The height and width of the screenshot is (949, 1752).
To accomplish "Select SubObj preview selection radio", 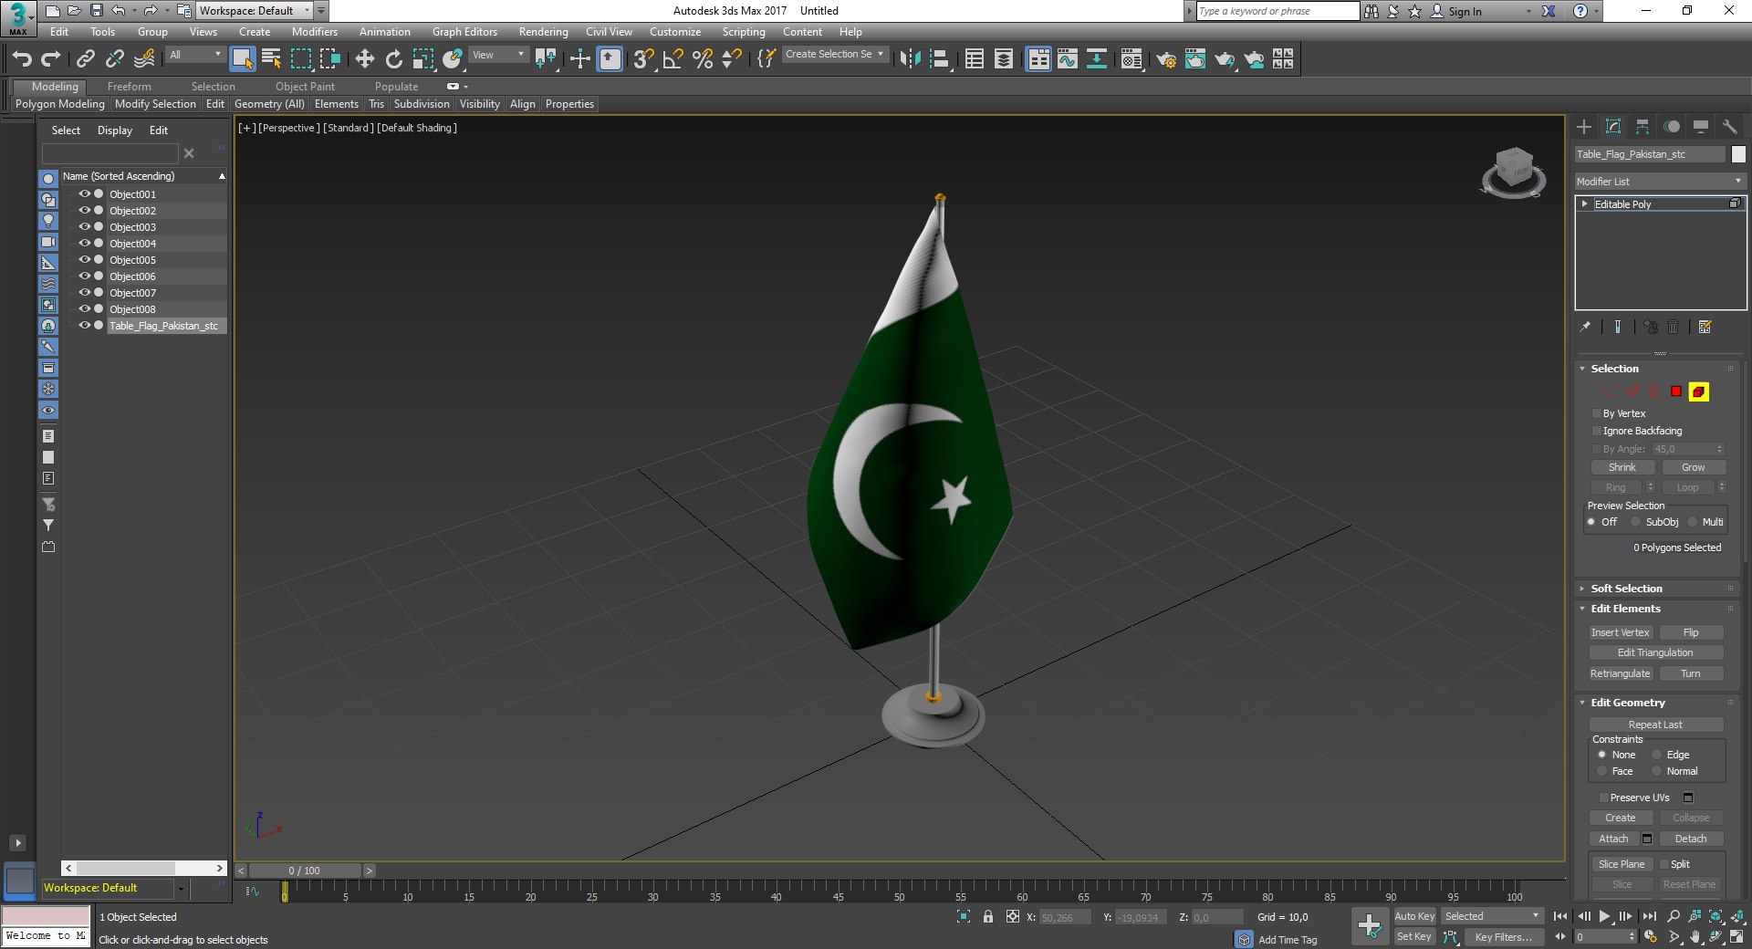I will click(1636, 522).
